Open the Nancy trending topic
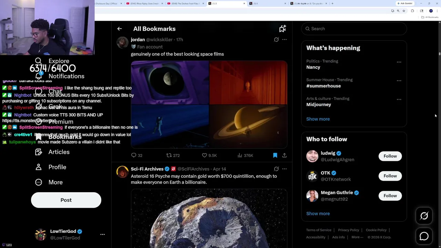This screenshot has height=248, width=441. click(x=313, y=67)
